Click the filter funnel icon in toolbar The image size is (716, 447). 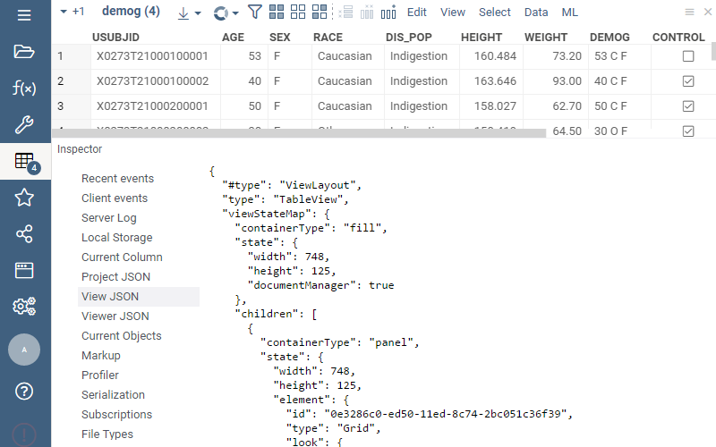click(255, 13)
